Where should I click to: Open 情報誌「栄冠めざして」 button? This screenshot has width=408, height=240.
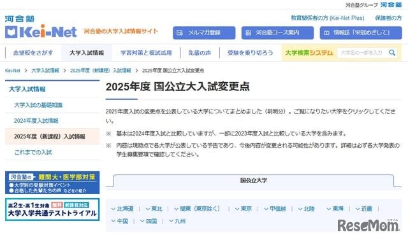(x=361, y=32)
